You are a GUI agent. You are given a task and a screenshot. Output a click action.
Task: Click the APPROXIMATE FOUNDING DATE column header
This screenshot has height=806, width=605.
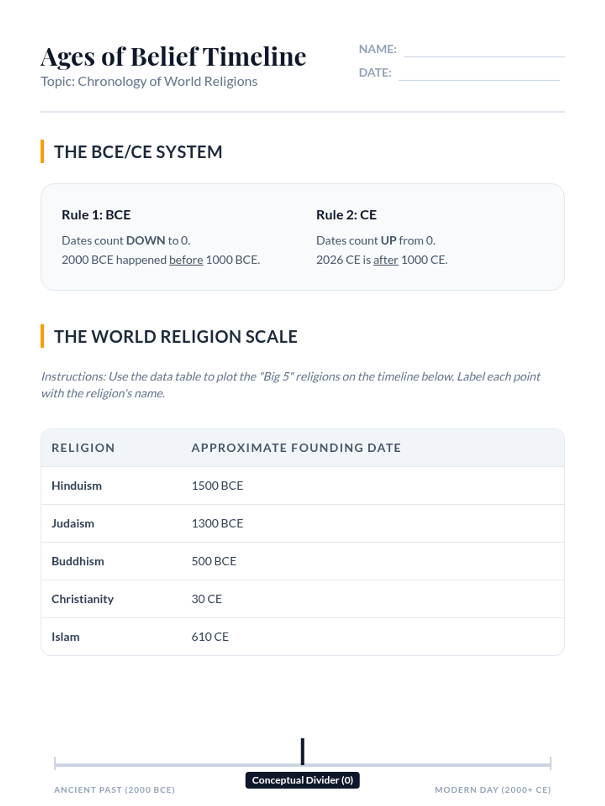tap(296, 448)
